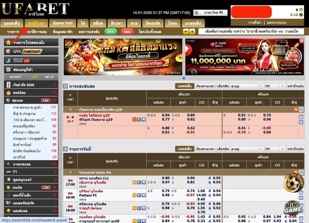
Task: Switch to the Game Hall tab
Action: click(x=62, y=23)
